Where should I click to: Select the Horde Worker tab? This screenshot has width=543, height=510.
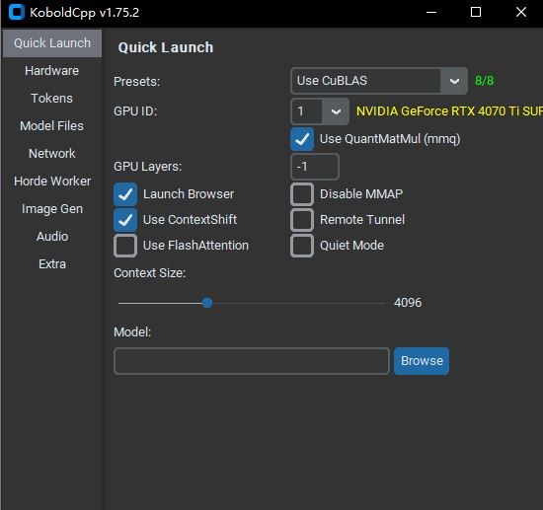[x=52, y=182]
